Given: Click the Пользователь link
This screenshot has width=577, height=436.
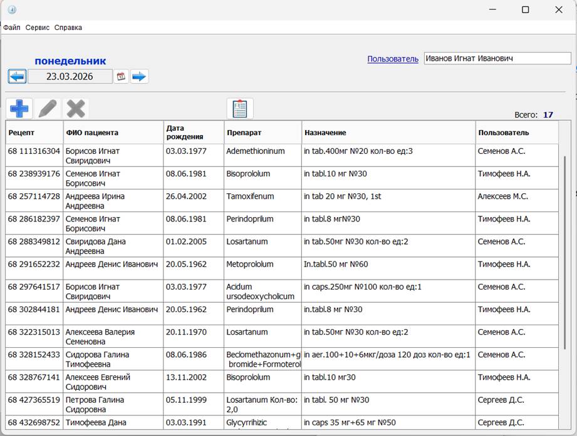Looking at the screenshot, I should 393,59.
